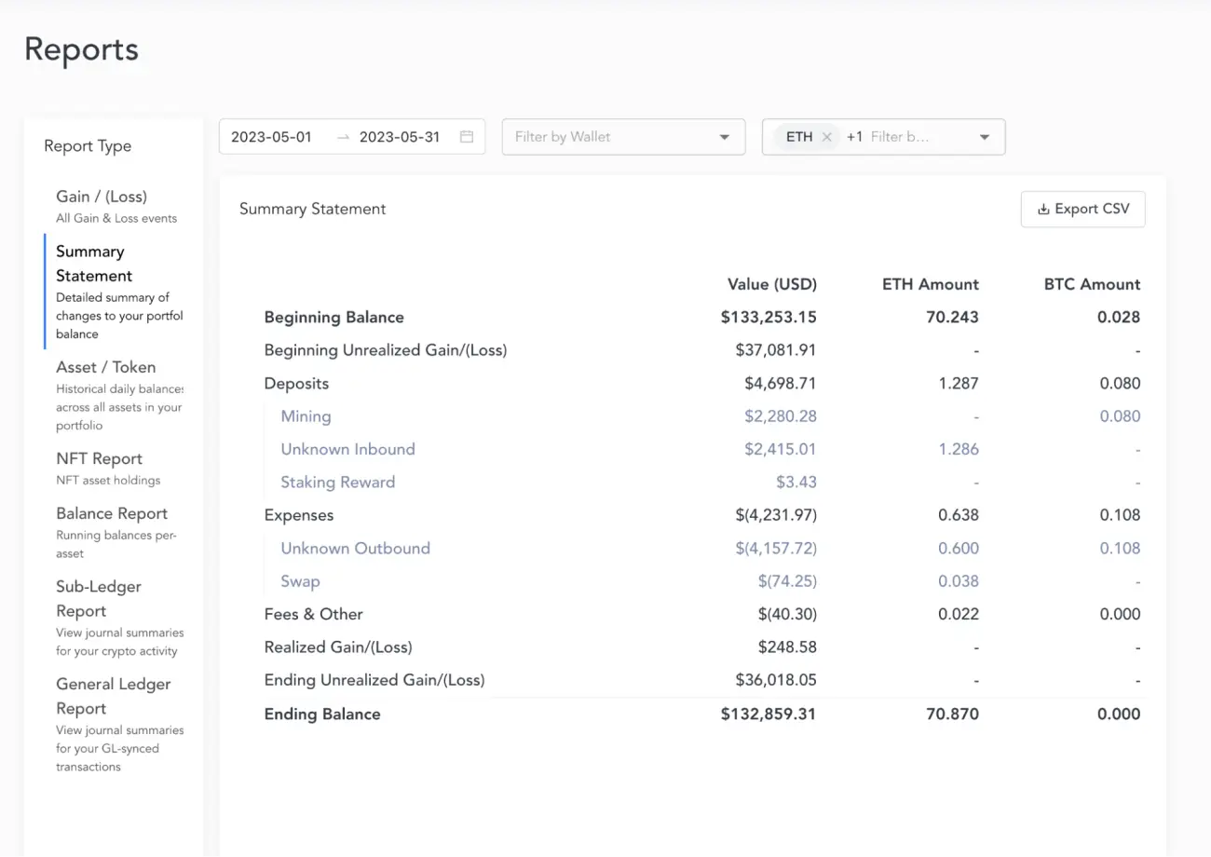The image size is (1211, 857).
Task: Expand the asset filter dropdown arrow
Action: tap(985, 137)
